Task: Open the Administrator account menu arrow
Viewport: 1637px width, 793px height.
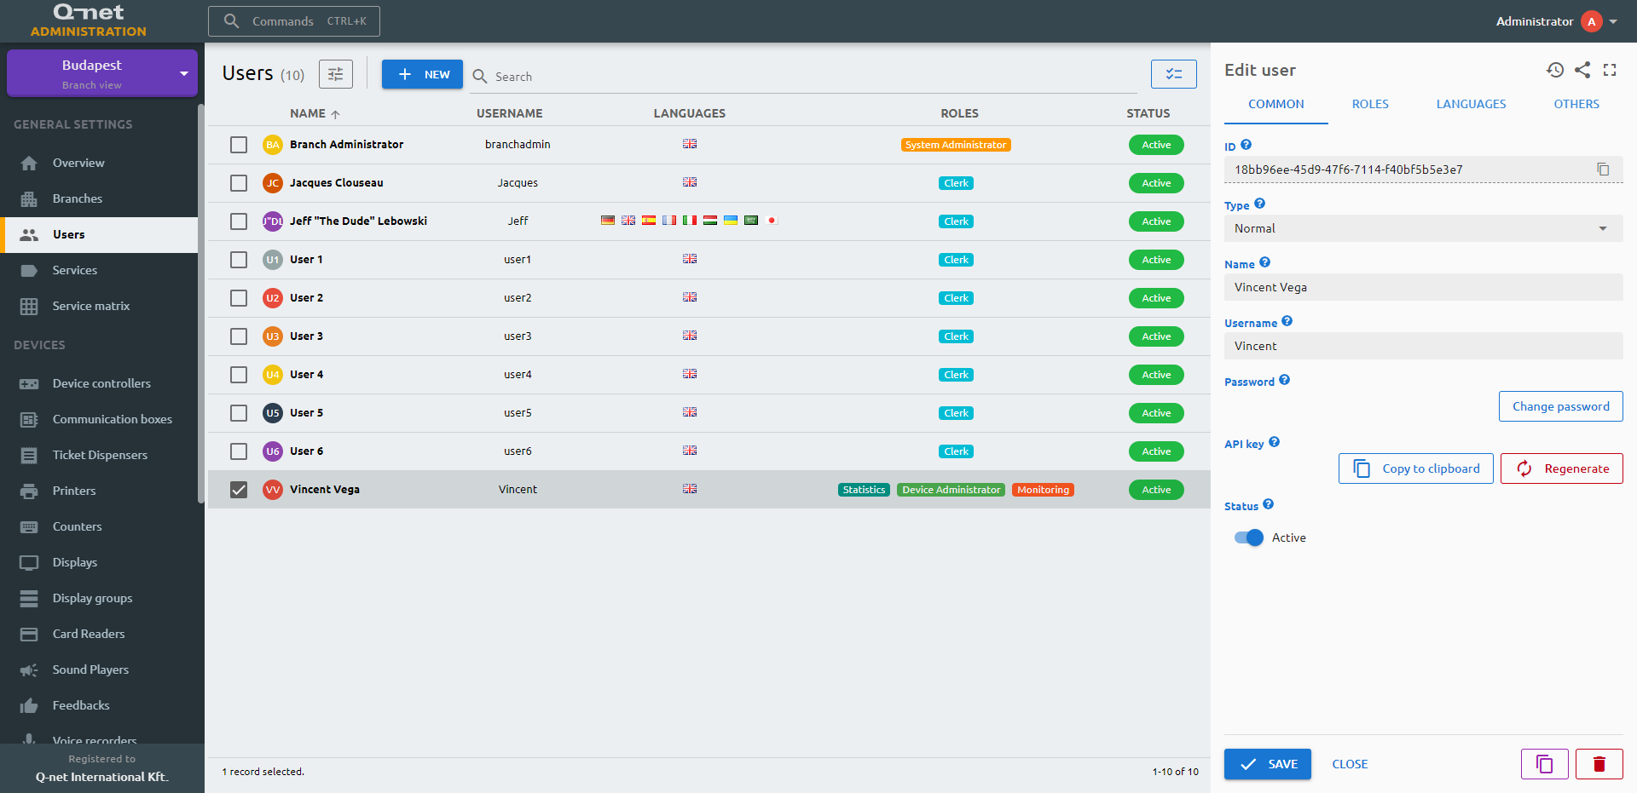Action: point(1613,21)
